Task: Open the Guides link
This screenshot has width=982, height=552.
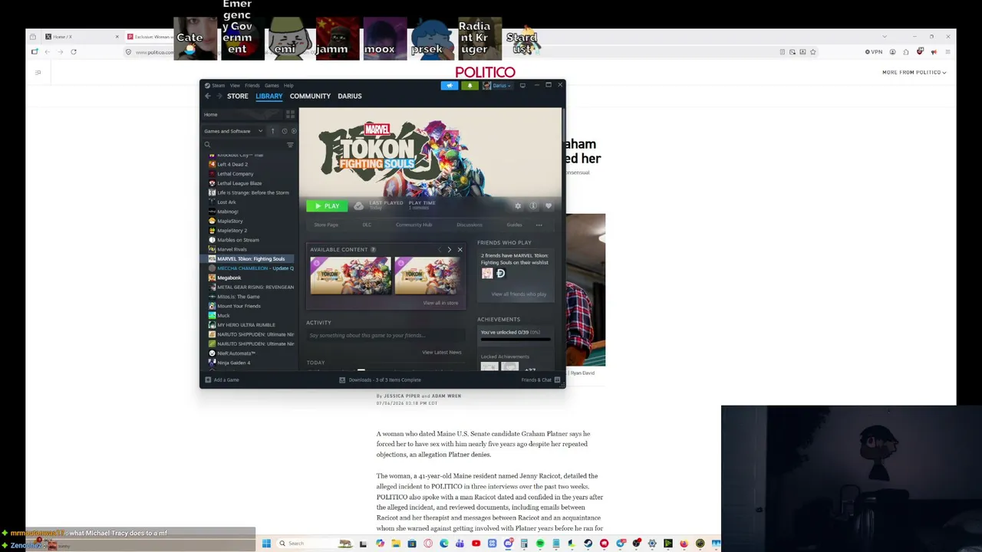Action: click(514, 225)
